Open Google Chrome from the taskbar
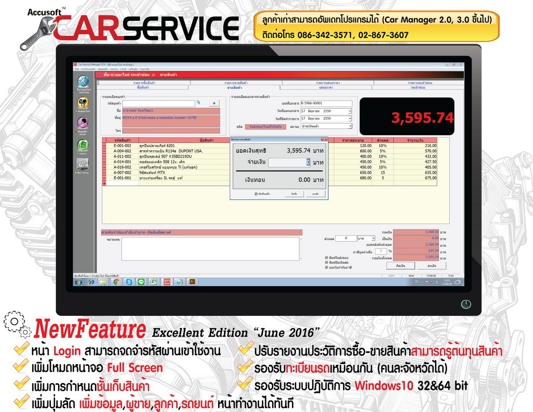This screenshot has height=412, width=533. click(116, 282)
